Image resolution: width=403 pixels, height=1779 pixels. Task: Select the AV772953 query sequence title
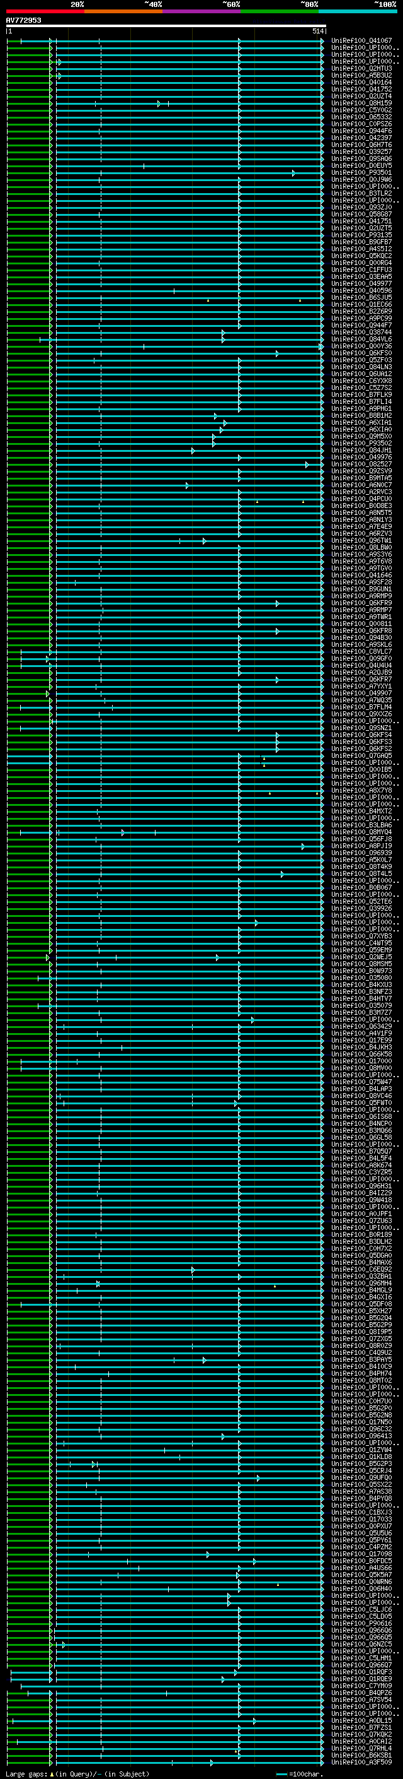pyautogui.click(x=23, y=20)
